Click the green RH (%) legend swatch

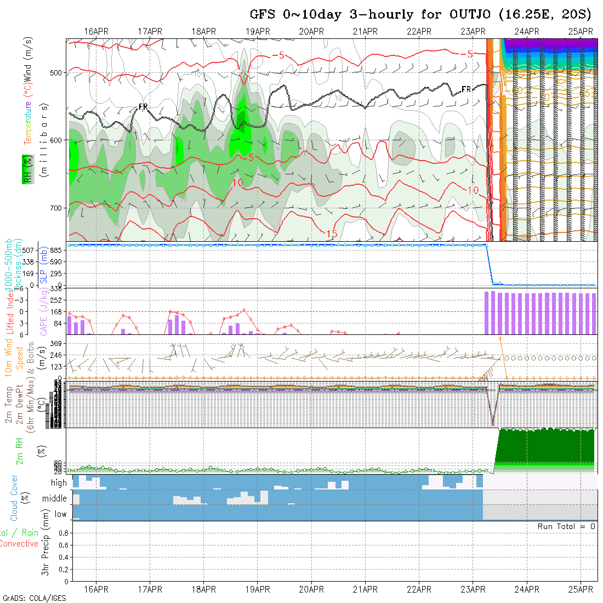[28, 169]
